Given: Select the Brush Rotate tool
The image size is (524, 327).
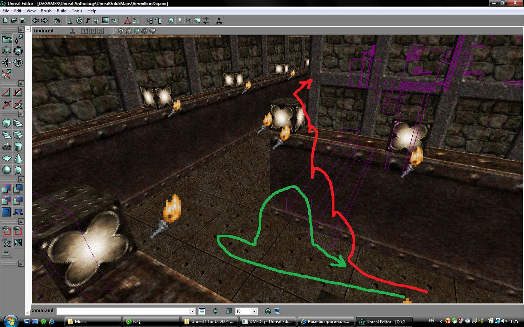Looking at the screenshot, I should pyautogui.click(x=18, y=51).
